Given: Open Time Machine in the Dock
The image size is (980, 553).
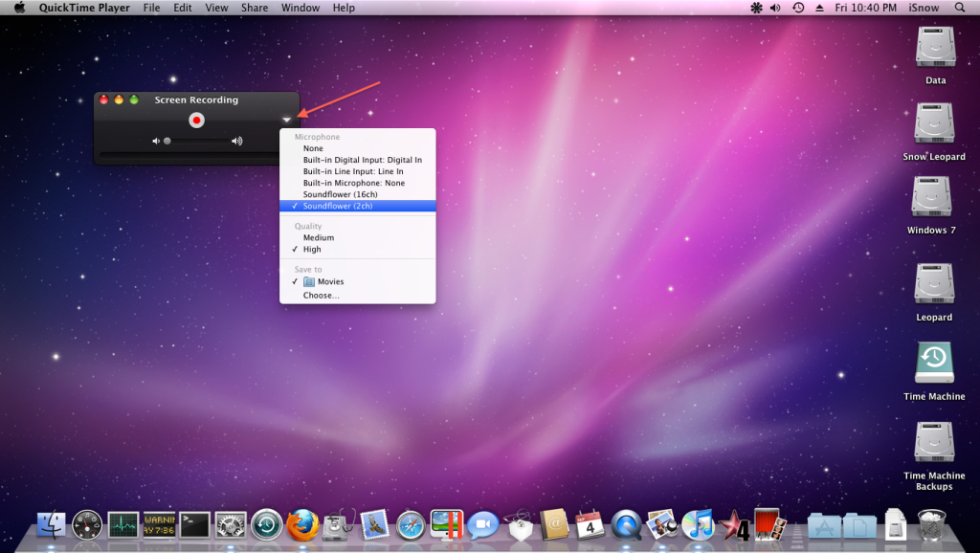Looking at the screenshot, I should (x=267, y=525).
